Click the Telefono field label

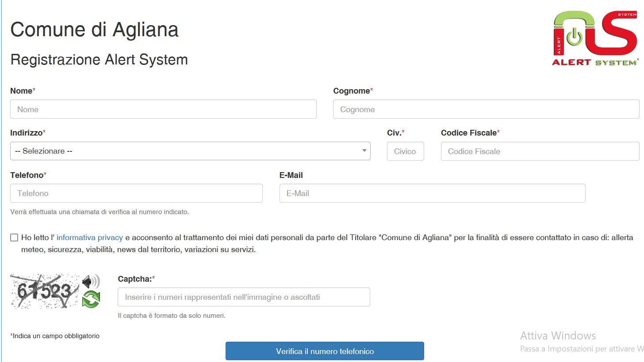[x=27, y=175]
